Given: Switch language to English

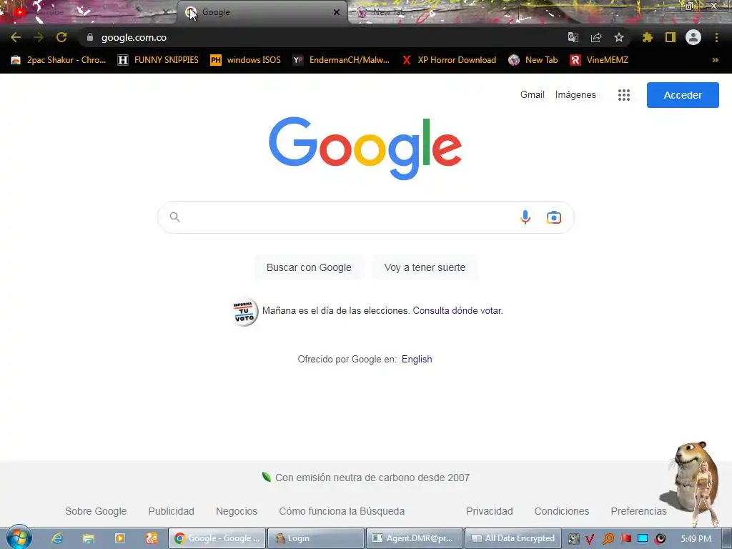Looking at the screenshot, I should tap(417, 359).
